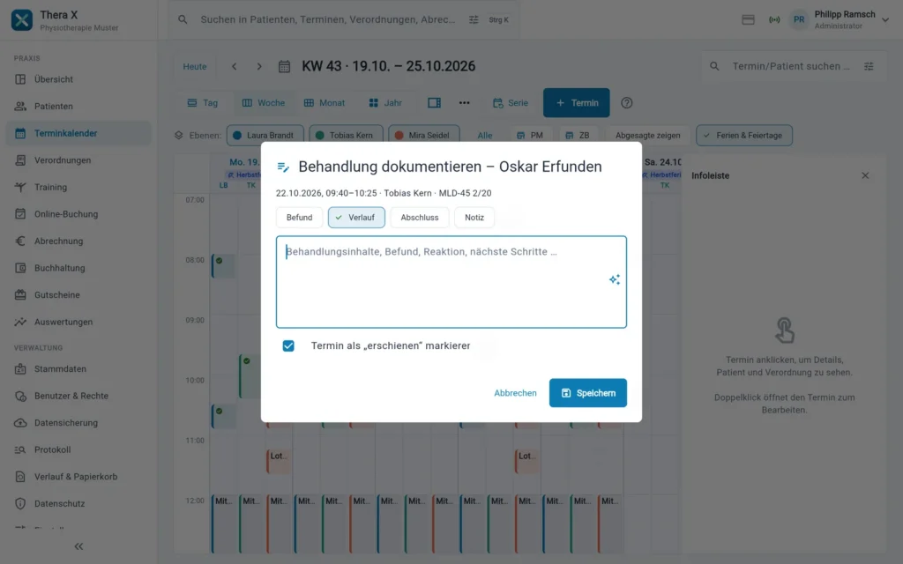Click the card icon in the top bar

pos(748,19)
